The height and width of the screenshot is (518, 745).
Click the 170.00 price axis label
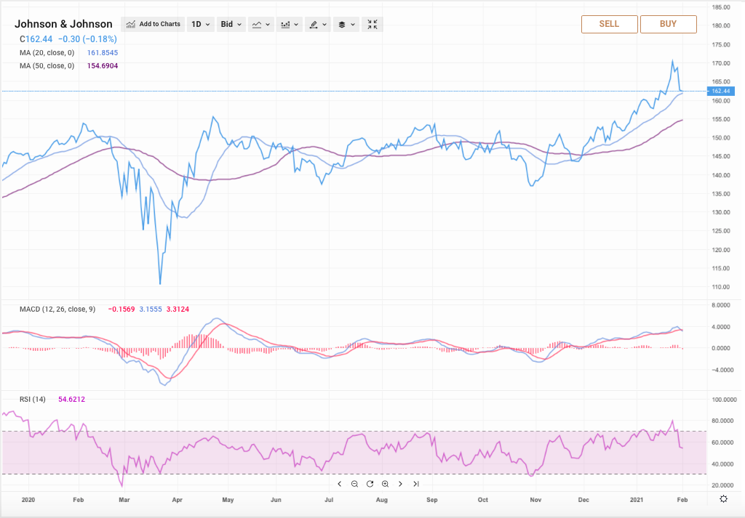[x=721, y=63]
